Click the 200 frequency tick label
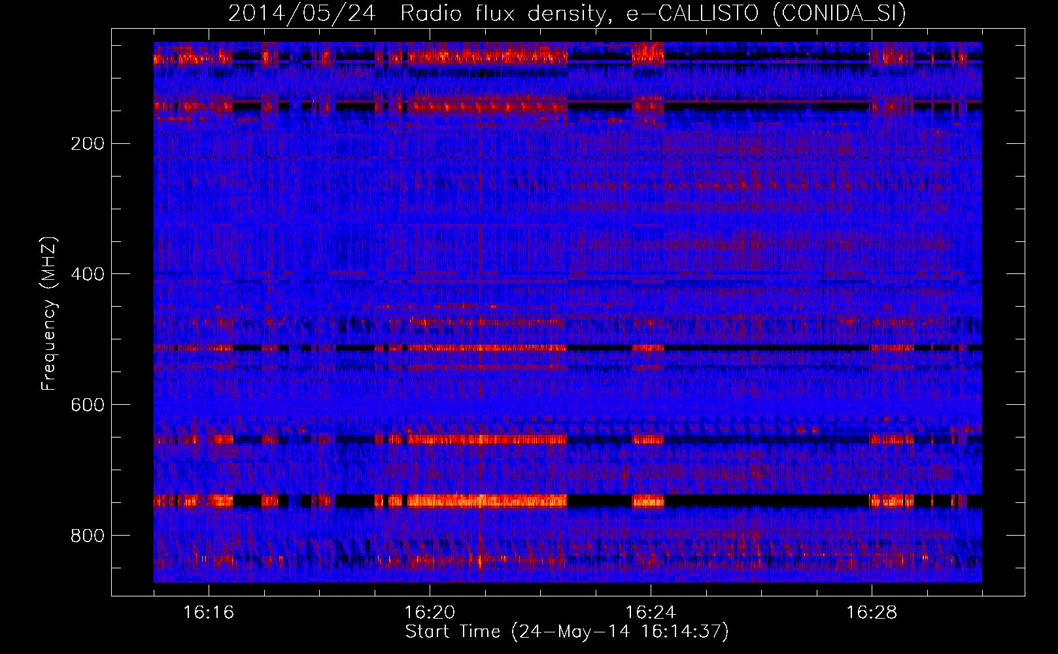This screenshot has height=654, width=1058. pos(88,144)
